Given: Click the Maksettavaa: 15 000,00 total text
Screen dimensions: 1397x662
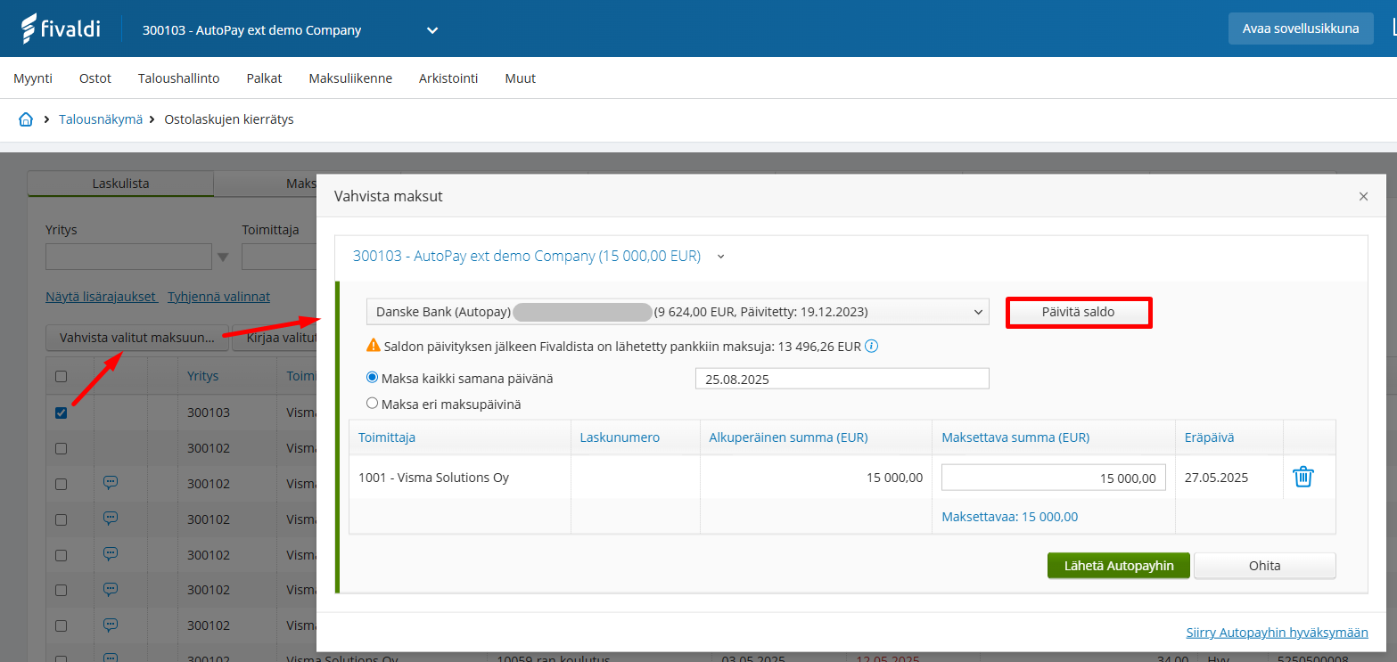Looking at the screenshot, I should [x=1010, y=517].
